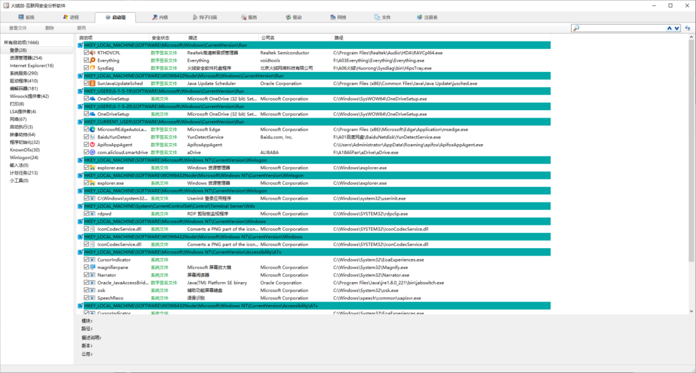The image size is (696, 373).
Task: Select the 所有启动项(1666) tree root
Action: [x=21, y=43]
